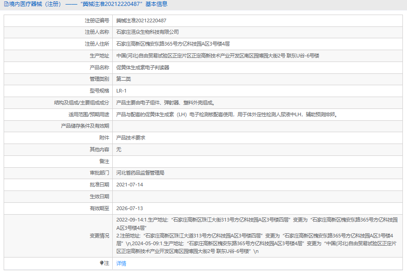Click the 生效日期 label
The image size is (407, 273).
(x=99, y=196)
